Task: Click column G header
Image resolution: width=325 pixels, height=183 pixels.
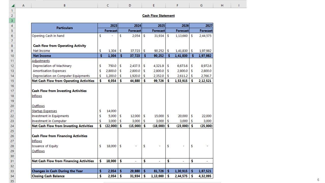Action: coord(201,5)
